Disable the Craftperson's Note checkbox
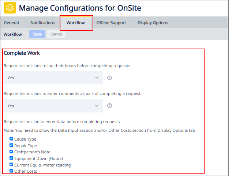This screenshot has width=232, height=176. pos(11,152)
